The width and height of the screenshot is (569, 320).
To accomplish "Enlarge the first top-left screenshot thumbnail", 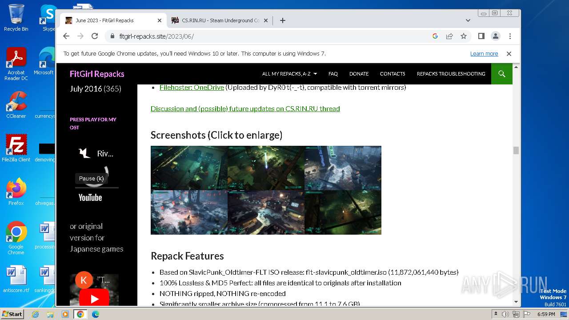I will 189,168.
